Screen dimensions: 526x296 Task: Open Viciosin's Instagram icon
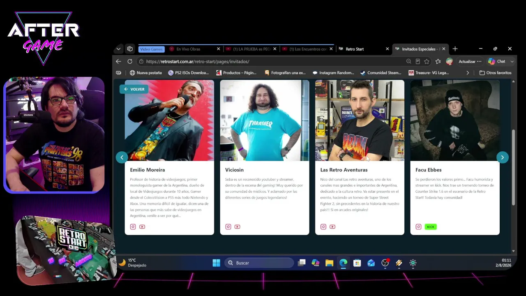(228, 227)
